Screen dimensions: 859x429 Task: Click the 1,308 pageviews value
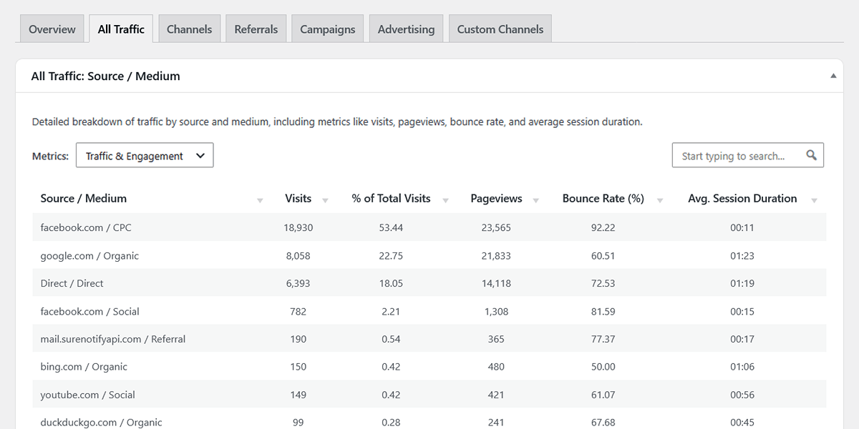pyautogui.click(x=496, y=311)
